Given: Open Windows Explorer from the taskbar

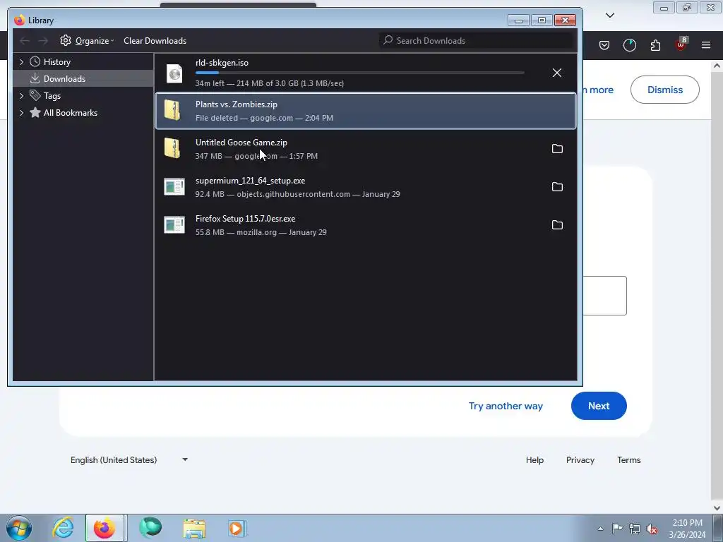Looking at the screenshot, I should pyautogui.click(x=194, y=528).
